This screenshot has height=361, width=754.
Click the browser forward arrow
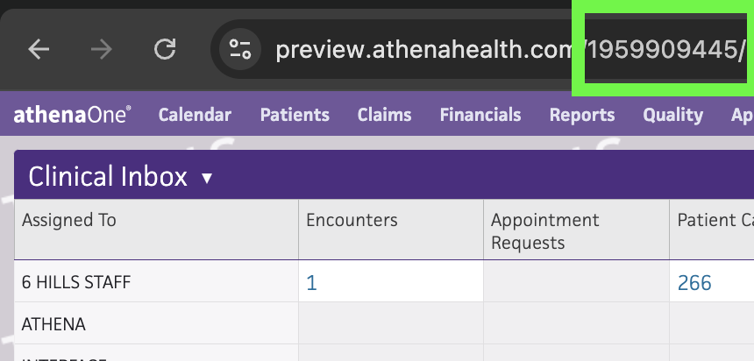tap(102, 49)
